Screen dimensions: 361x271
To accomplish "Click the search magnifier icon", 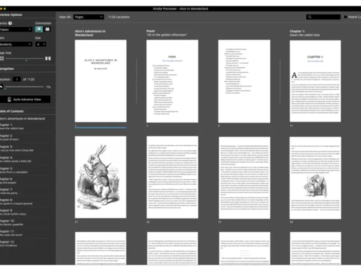I will [x=310, y=17].
